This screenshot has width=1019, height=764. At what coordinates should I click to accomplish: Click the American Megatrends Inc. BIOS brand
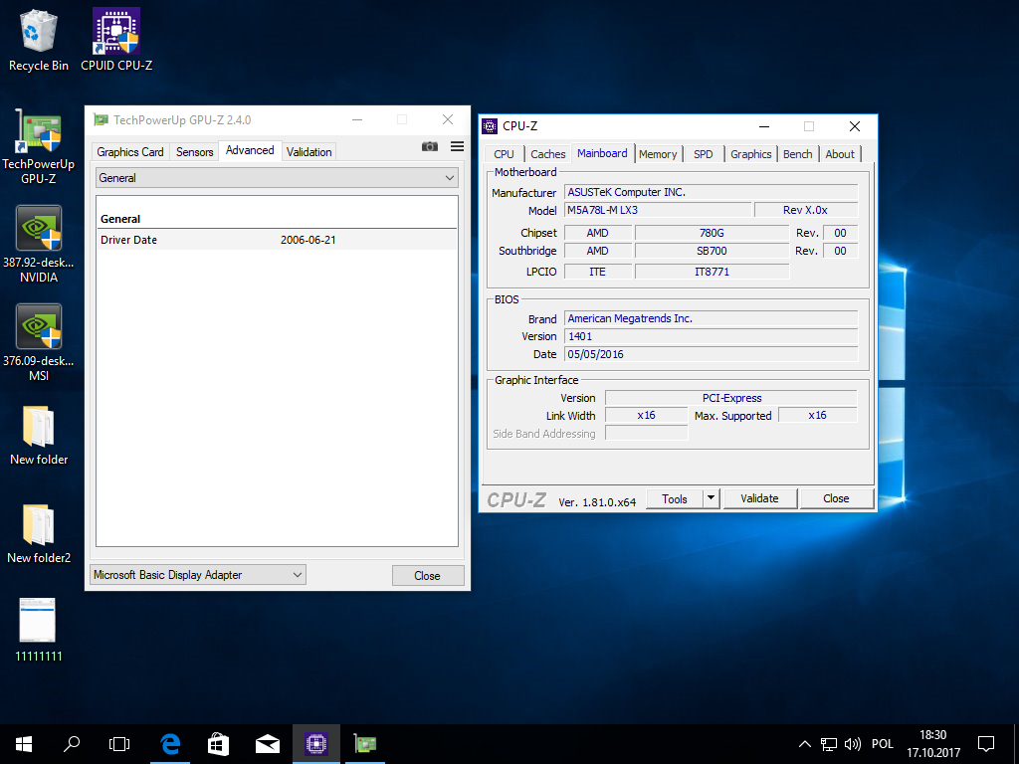(711, 318)
